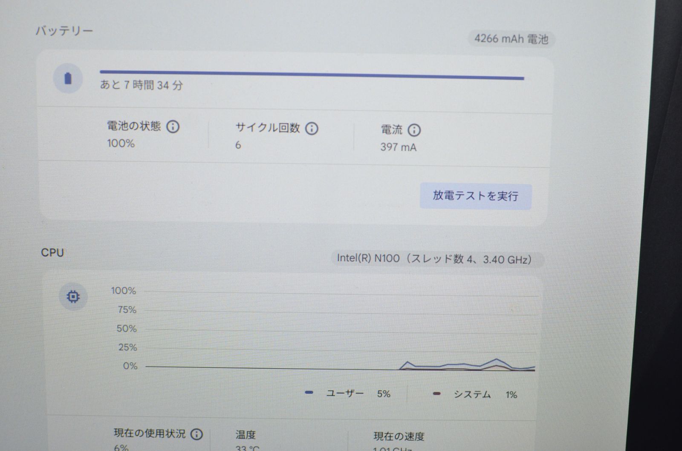The width and height of the screenshot is (682, 451).
Task: Click the 25% y-axis label
Action: pyautogui.click(x=127, y=348)
